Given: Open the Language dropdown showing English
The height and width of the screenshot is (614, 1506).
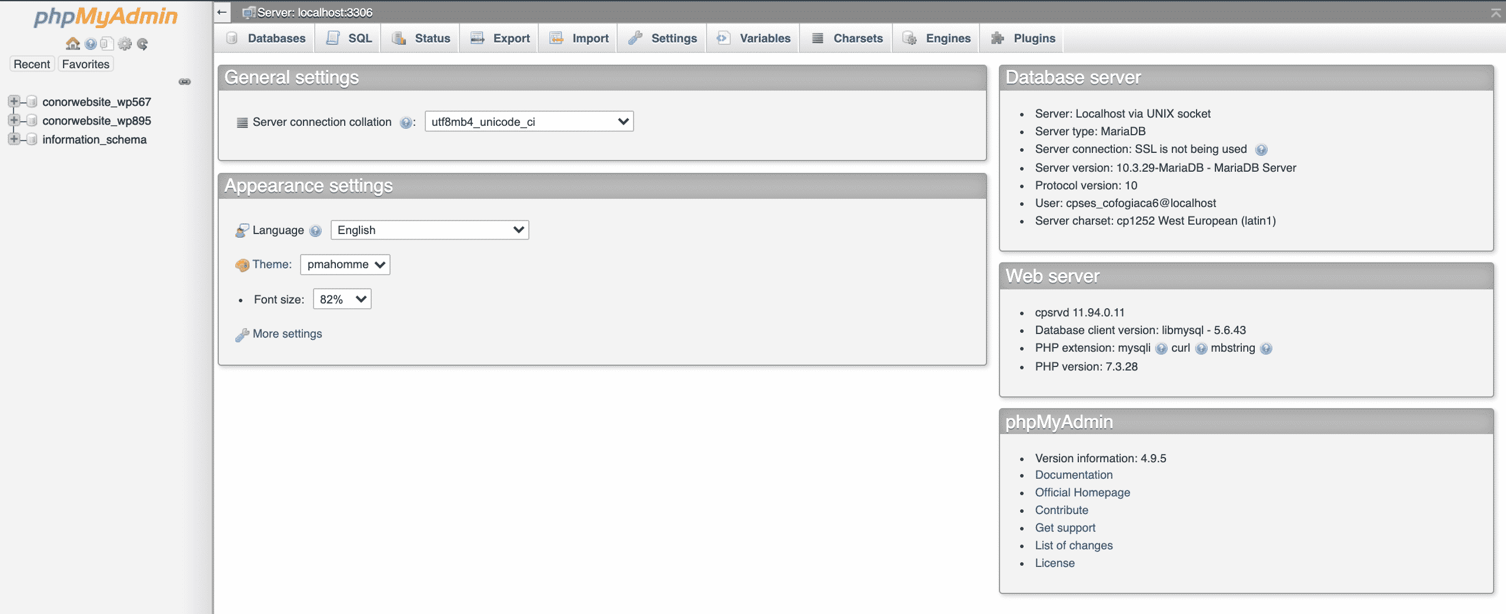Looking at the screenshot, I should click(x=429, y=230).
